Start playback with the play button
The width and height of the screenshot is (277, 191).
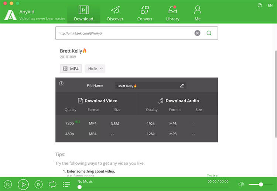coord(23,184)
